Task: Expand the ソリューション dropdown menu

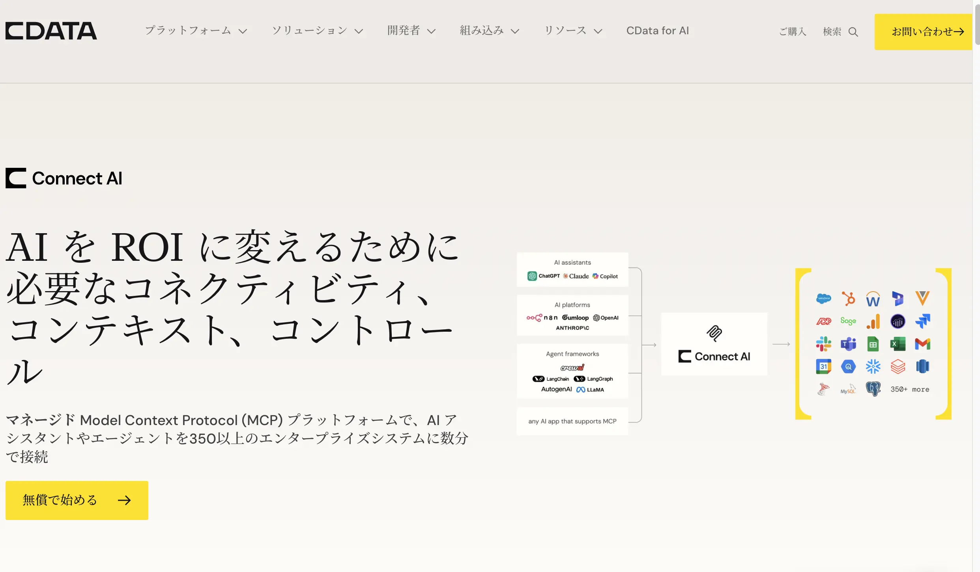Action: (317, 31)
